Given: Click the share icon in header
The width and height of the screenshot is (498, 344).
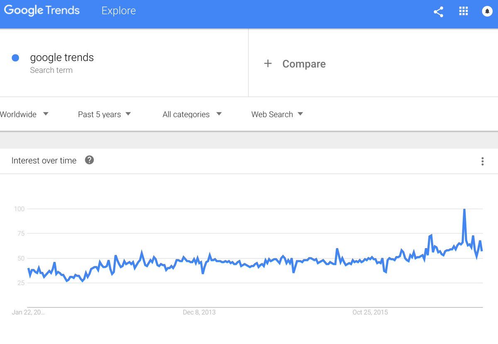Looking at the screenshot, I should tap(438, 12).
